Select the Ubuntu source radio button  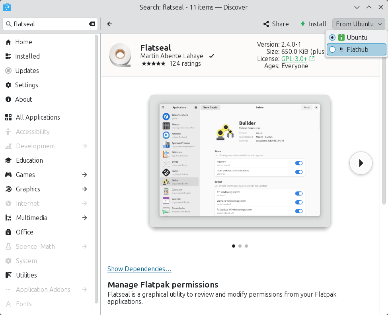tap(332, 37)
